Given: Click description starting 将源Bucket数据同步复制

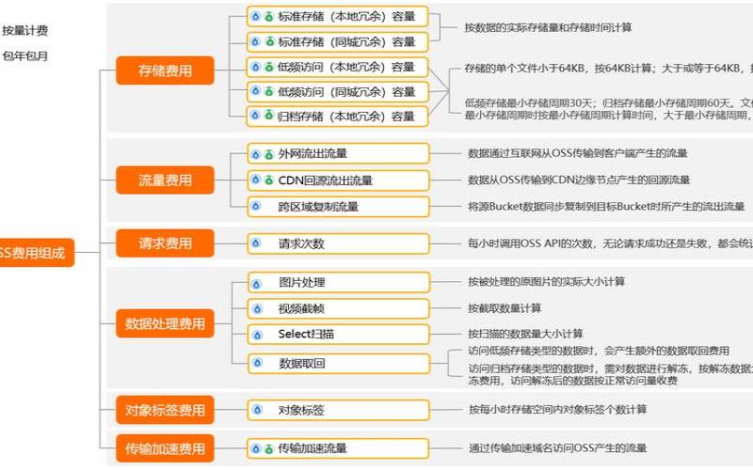Looking at the screenshot, I should pos(606,206).
